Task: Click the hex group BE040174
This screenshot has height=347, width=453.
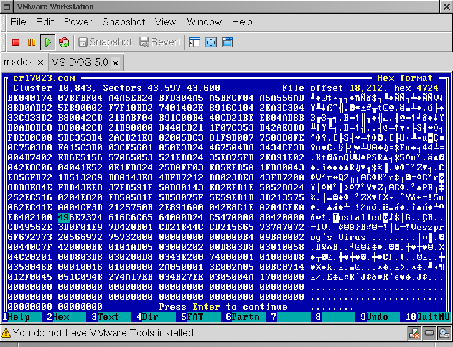Action: pyautogui.click(x=30, y=98)
